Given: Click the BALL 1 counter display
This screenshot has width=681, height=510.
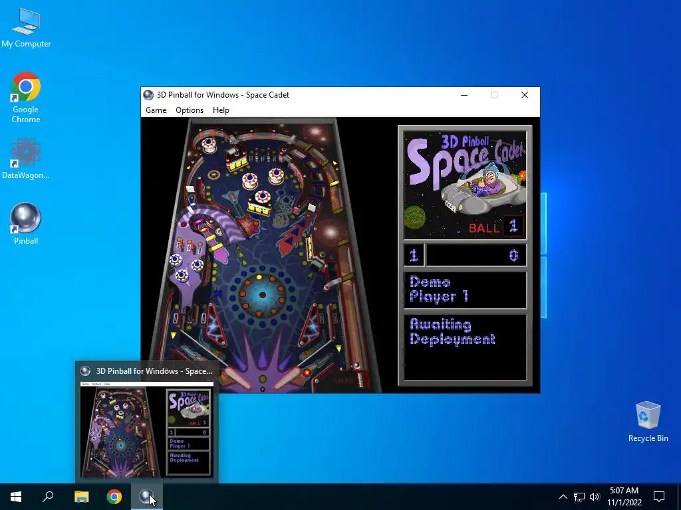Looking at the screenshot, I should (x=496, y=227).
